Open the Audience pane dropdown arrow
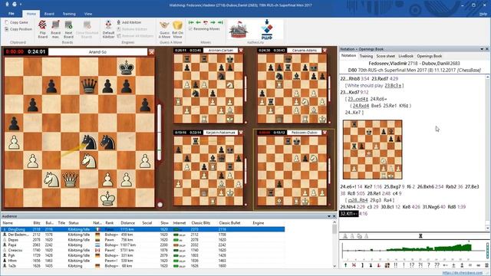Screen dimensions: 491x276 [329, 216]
